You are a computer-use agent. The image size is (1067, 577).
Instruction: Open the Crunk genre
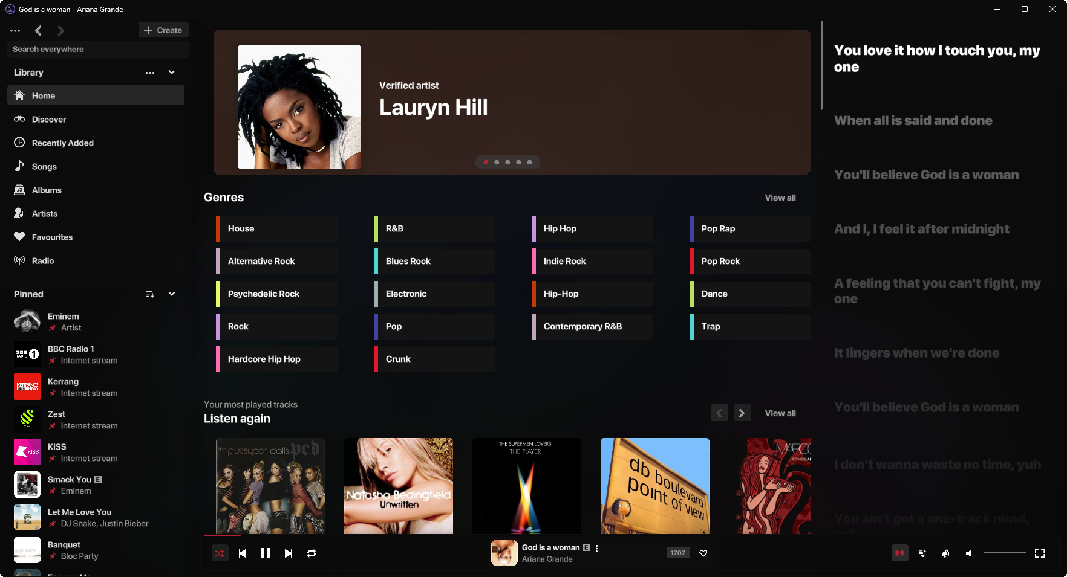(434, 359)
